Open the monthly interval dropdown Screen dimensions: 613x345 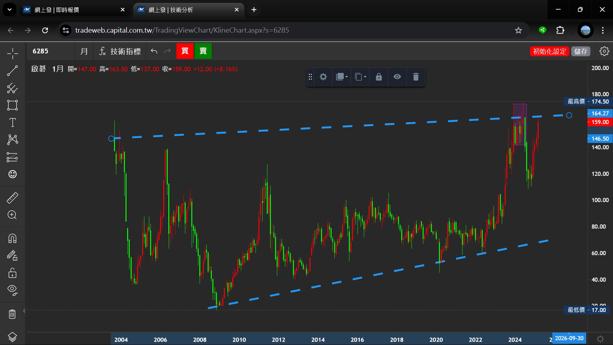(x=84, y=51)
